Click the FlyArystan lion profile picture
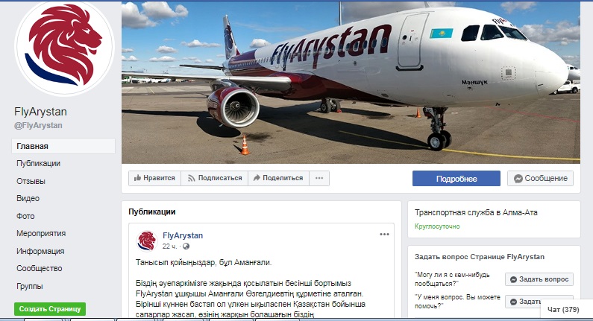This screenshot has height=321, width=593. tap(64, 48)
